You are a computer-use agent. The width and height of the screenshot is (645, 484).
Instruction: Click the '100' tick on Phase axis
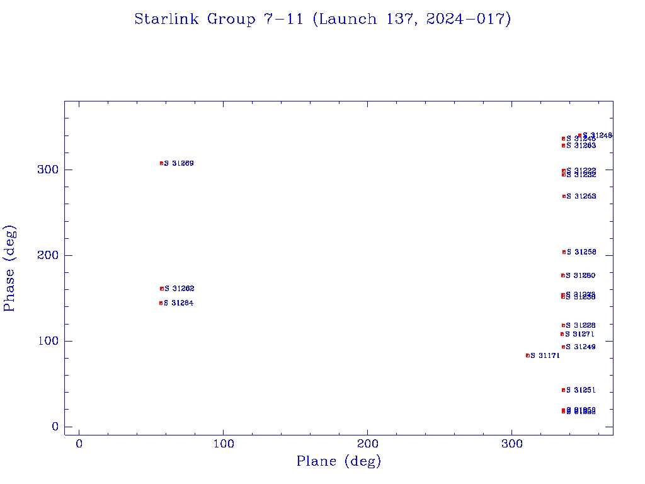tap(48, 341)
